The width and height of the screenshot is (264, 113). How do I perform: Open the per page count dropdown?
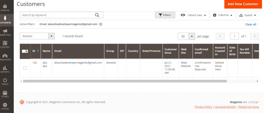click(x=192, y=36)
